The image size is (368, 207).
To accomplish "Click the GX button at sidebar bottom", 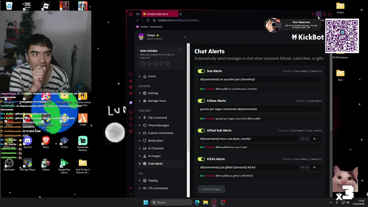I will pos(131,188).
